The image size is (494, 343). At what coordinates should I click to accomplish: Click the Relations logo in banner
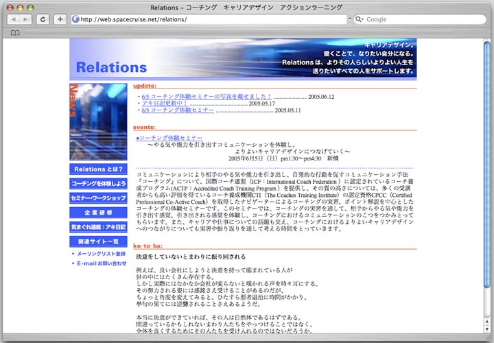[111, 67]
